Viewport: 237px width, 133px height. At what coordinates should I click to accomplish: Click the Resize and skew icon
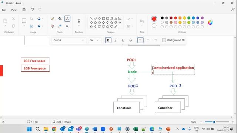31,26
